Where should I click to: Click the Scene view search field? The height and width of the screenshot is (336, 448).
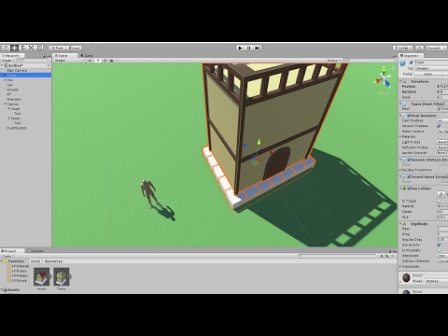coord(369,61)
